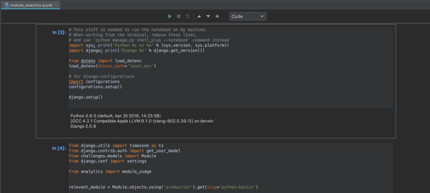Select the In [4] cell prompt
The width and height of the screenshot is (430, 193).
[59, 149]
